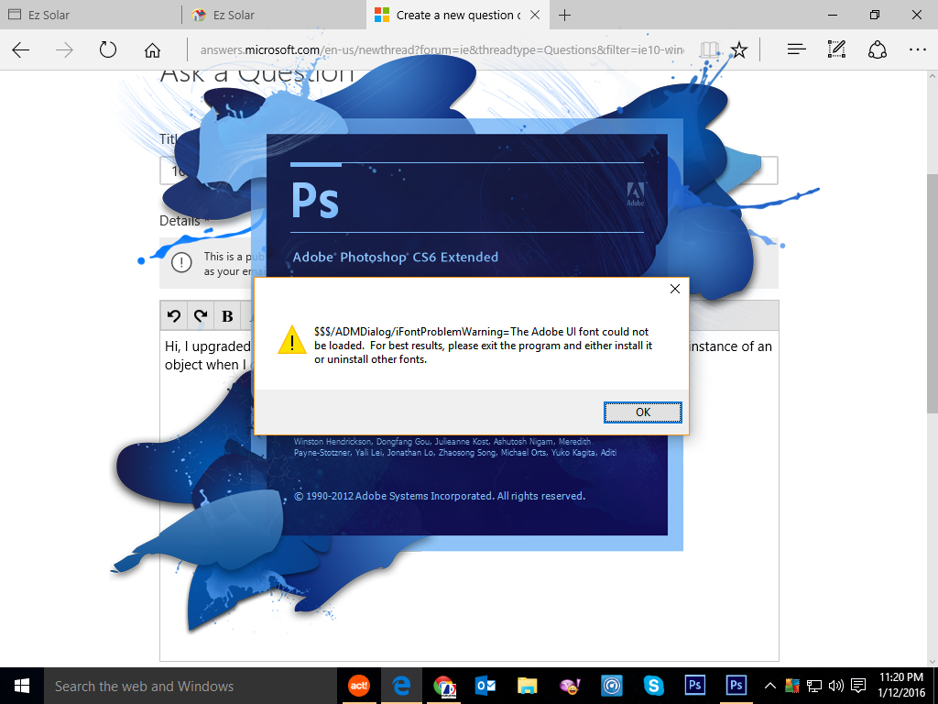This screenshot has height=704, width=938.
Task: Open Photoshop from the taskbar
Action: (695, 685)
